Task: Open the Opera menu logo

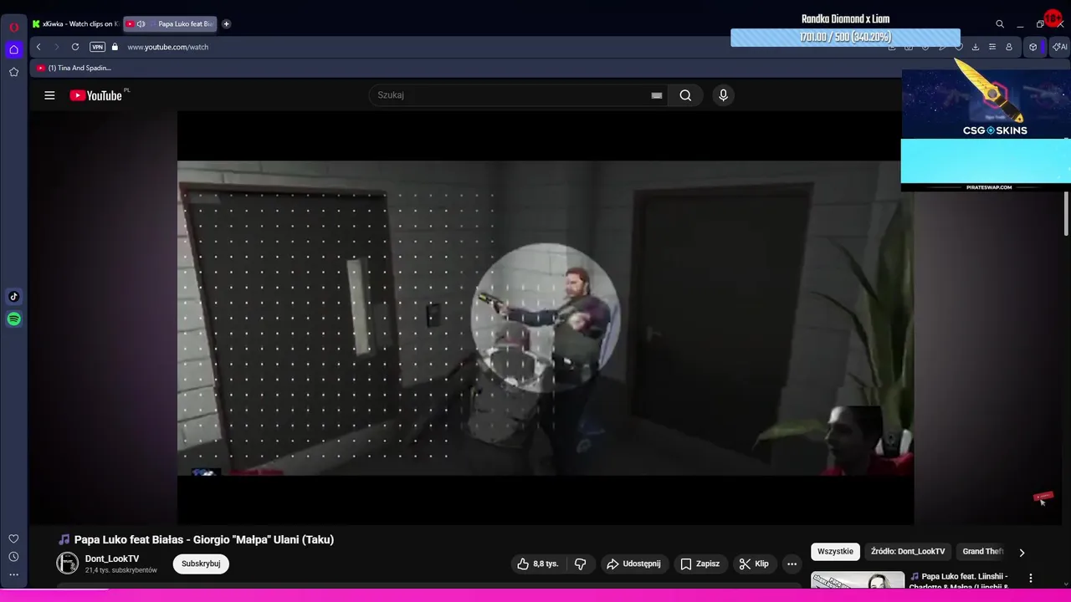Action: tap(14, 27)
